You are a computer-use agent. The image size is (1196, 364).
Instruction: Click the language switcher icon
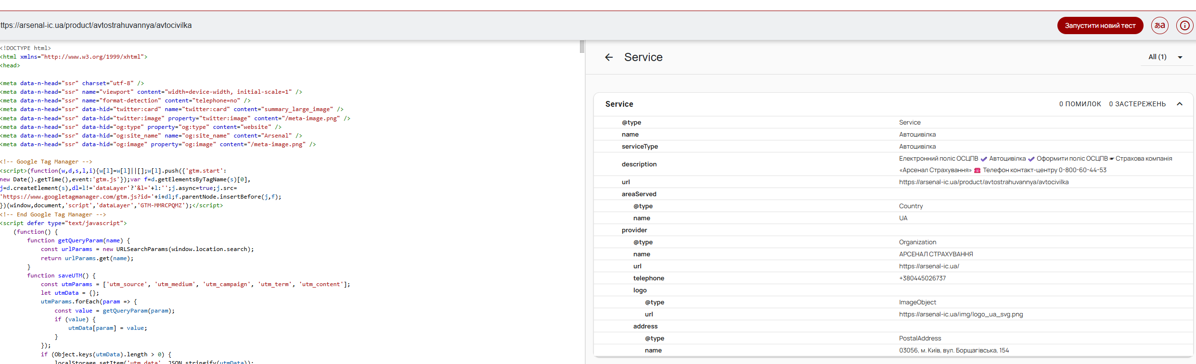(x=1160, y=25)
